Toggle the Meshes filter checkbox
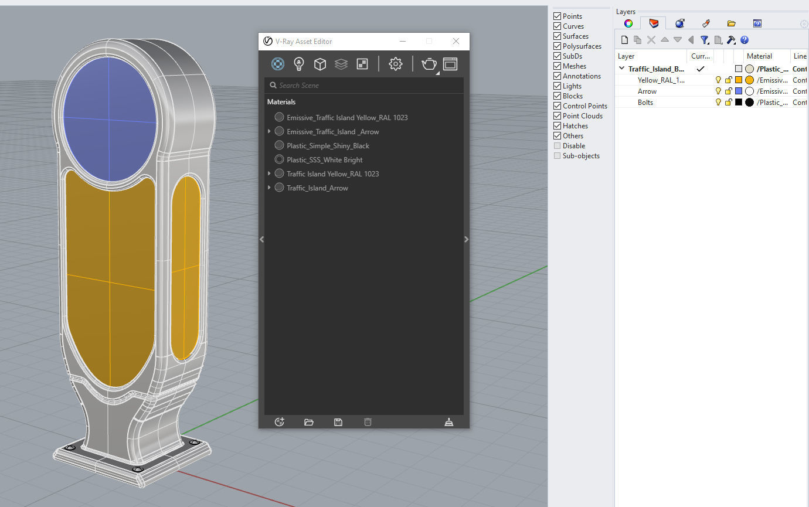Screen dimensions: 809x507 pyautogui.click(x=558, y=66)
